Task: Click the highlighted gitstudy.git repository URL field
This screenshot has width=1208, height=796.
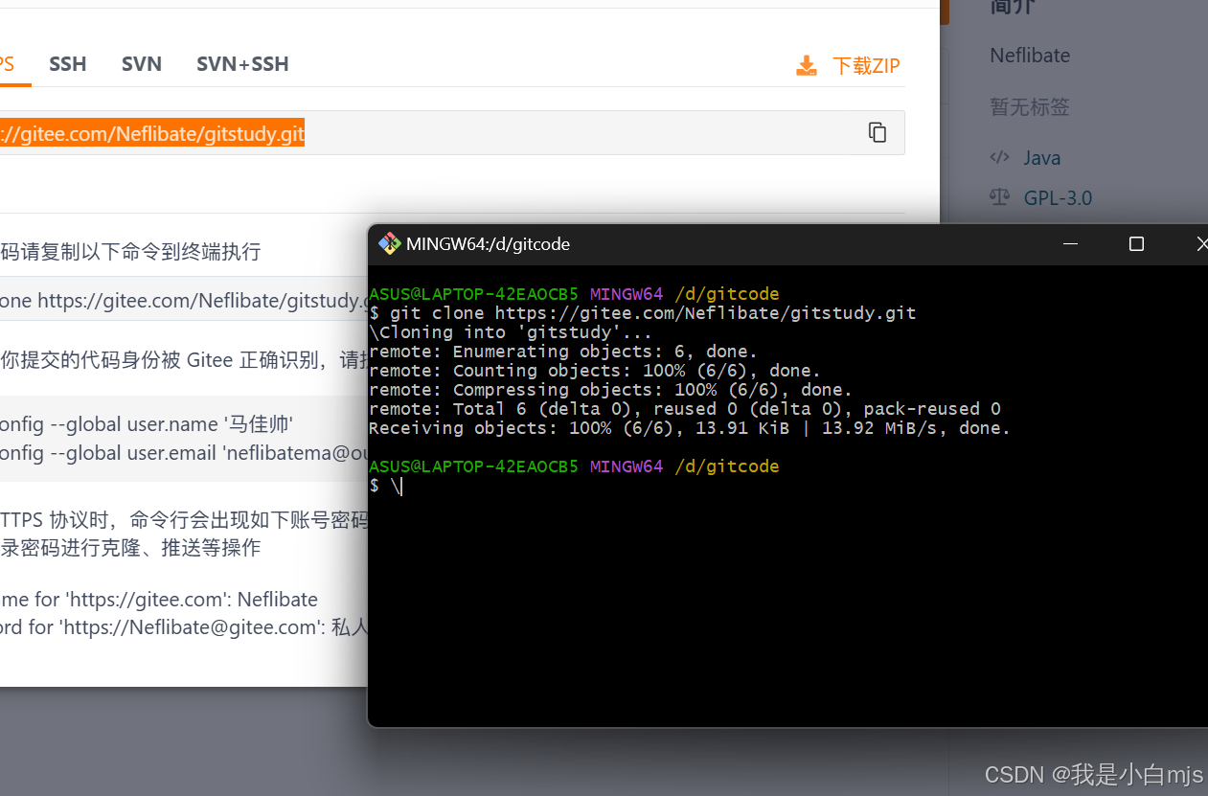Action: pos(452,133)
